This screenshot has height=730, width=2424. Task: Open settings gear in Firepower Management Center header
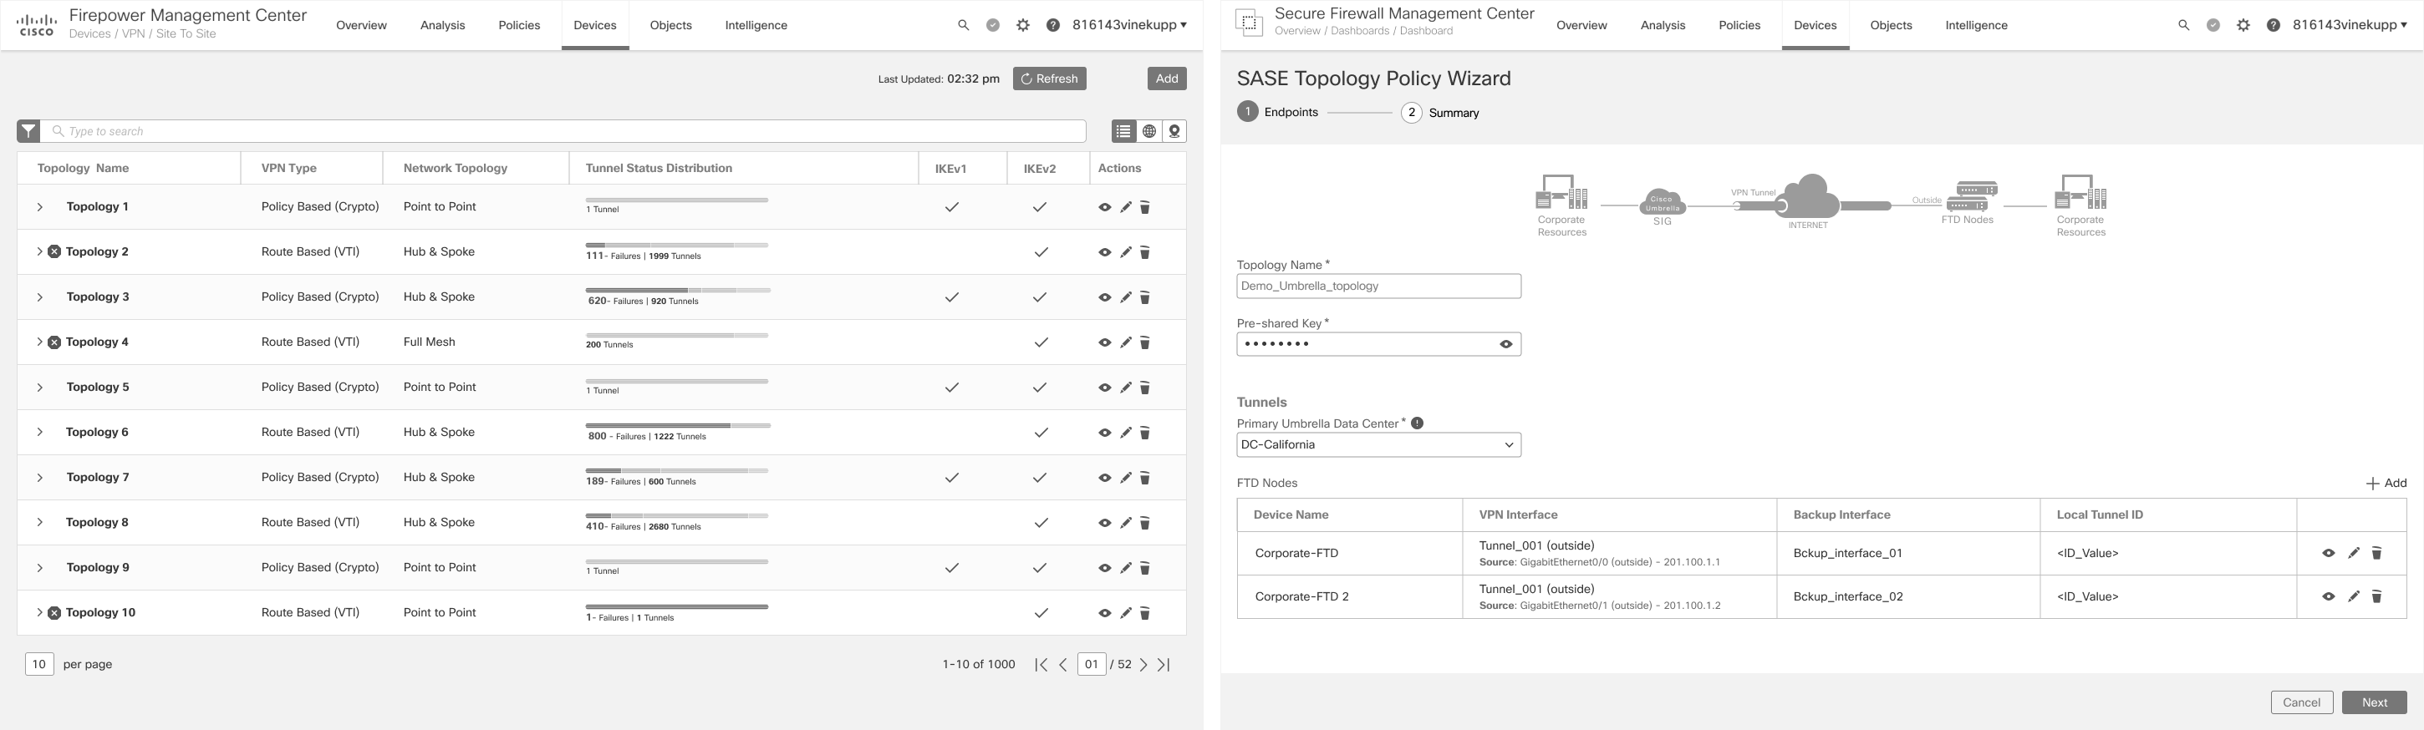coord(1023,25)
